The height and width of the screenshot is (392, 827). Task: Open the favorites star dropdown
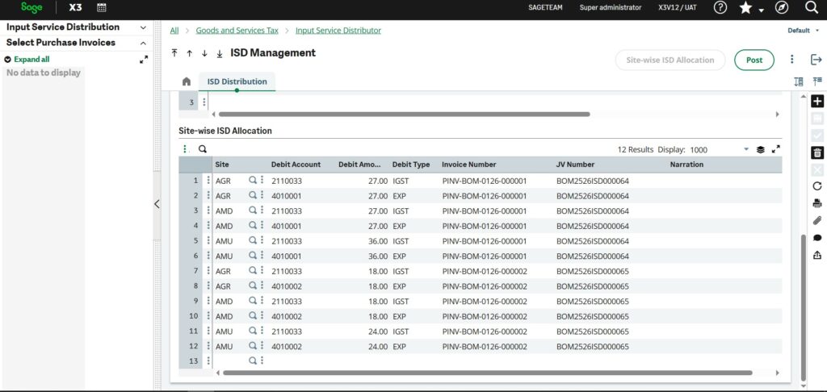tap(751, 8)
